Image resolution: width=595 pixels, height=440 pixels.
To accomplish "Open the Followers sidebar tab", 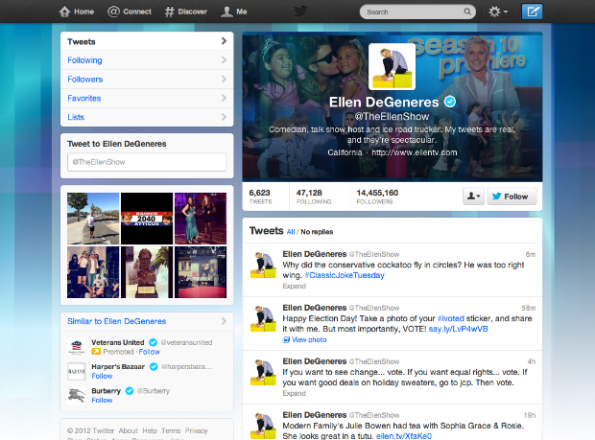I will click(x=147, y=79).
